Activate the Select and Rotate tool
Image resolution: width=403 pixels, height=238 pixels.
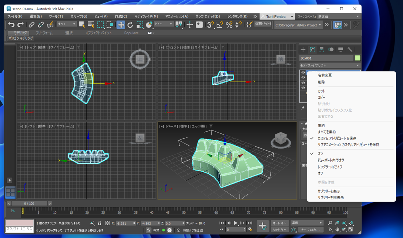click(x=130, y=25)
